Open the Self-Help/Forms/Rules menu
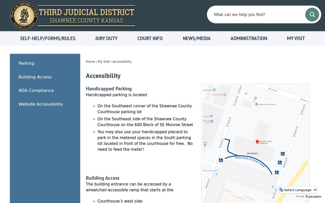 [x=48, y=39]
